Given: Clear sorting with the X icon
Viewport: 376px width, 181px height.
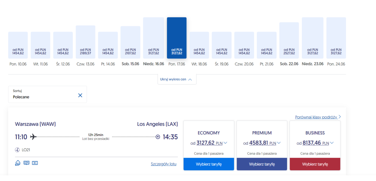Looking at the screenshot, I should (x=80, y=95).
